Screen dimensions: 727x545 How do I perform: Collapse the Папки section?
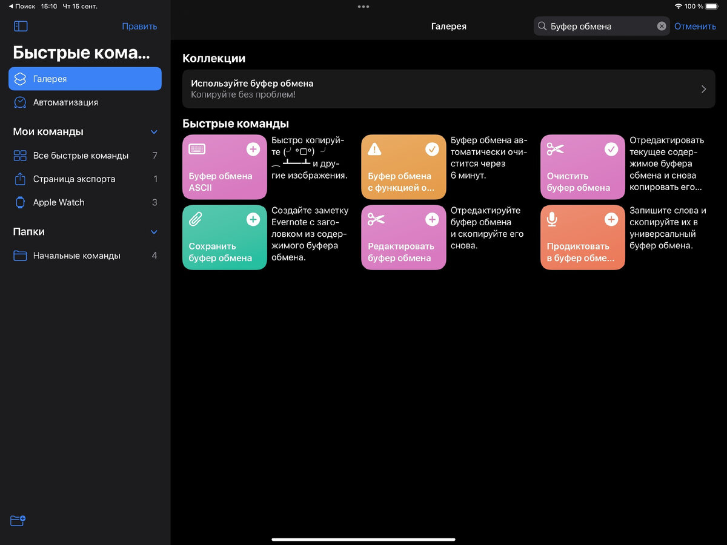tap(154, 232)
